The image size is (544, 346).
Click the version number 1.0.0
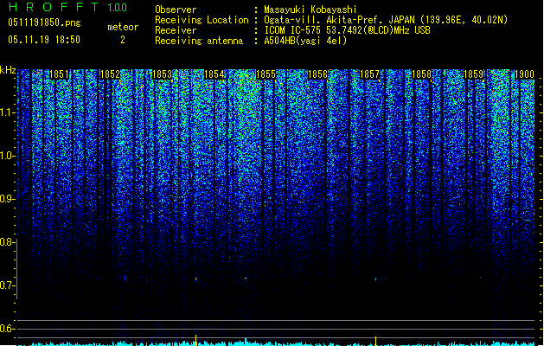[118, 7]
